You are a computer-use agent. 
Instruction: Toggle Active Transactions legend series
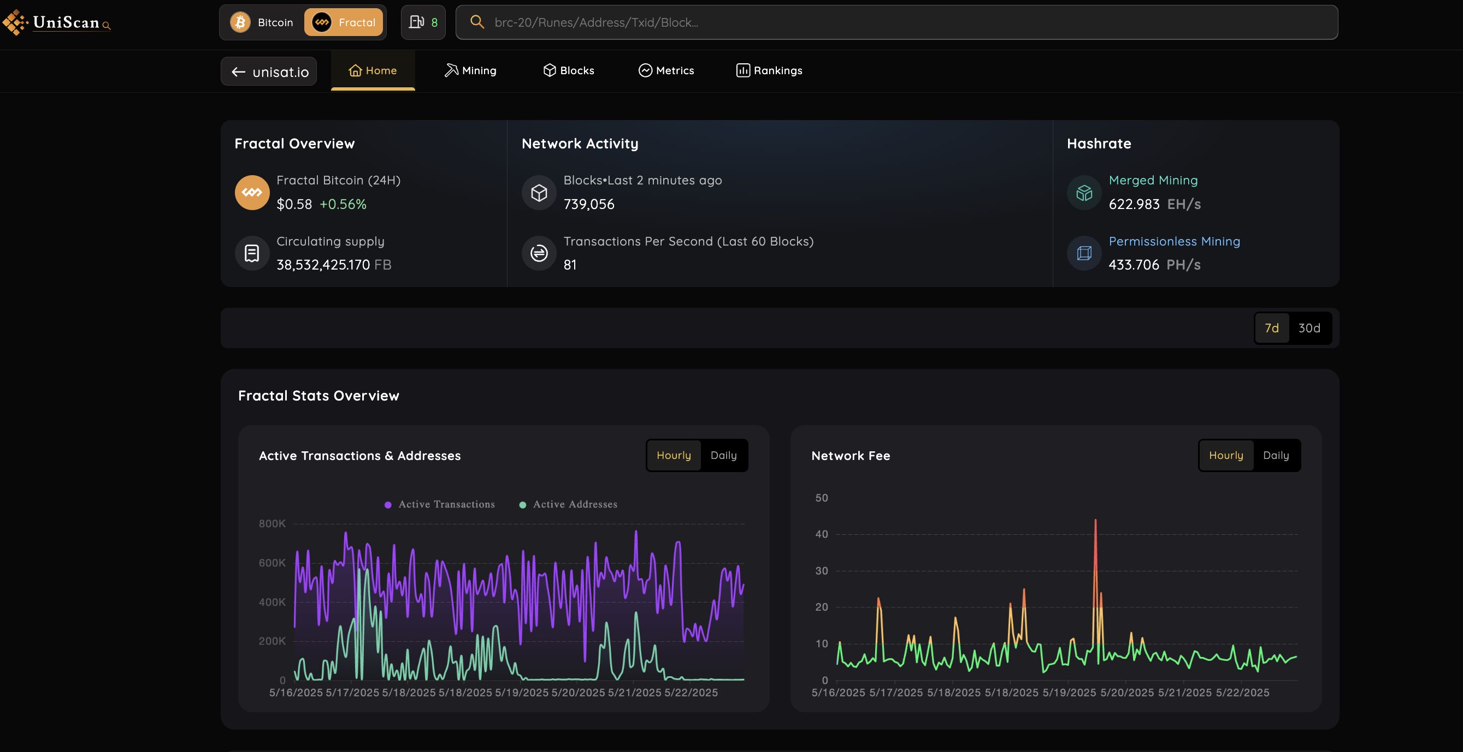point(446,504)
